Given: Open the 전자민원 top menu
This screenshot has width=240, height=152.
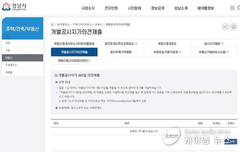Looking at the screenshot, I should [x=111, y=8].
